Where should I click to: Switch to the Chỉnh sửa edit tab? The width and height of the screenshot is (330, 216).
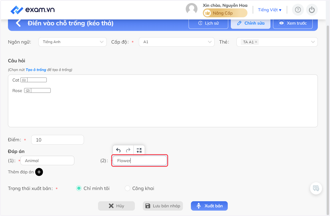[x=251, y=23]
